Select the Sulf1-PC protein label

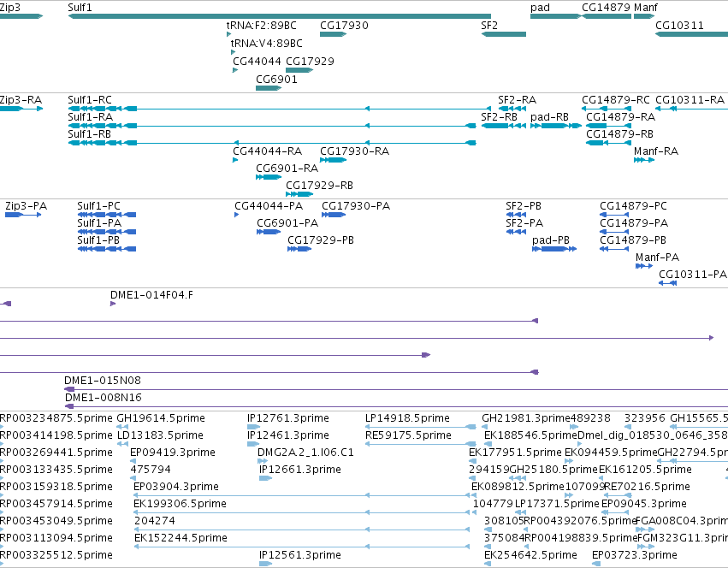coord(98,206)
